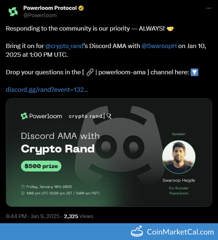Open the discord.gg/rand event link
This screenshot has height=240, width=218.
pyautogui.click(x=47, y=90)
